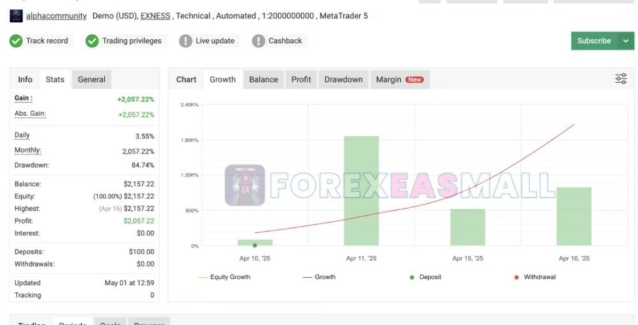Click the Updated May 01 at 12:59 value

[130, 283]
